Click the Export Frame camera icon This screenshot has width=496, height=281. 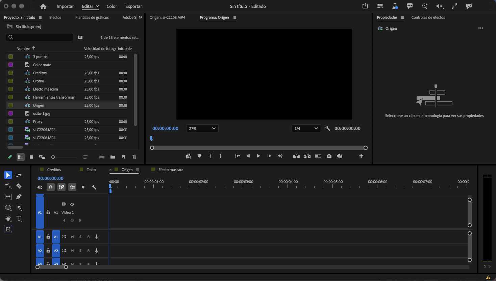pos(329,156)
